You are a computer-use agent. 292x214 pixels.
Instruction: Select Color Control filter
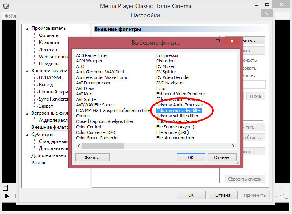click(x=89, y=127)
